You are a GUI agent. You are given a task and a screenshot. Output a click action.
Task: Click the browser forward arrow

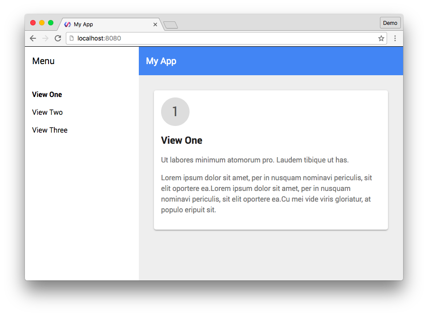(45, 38)
